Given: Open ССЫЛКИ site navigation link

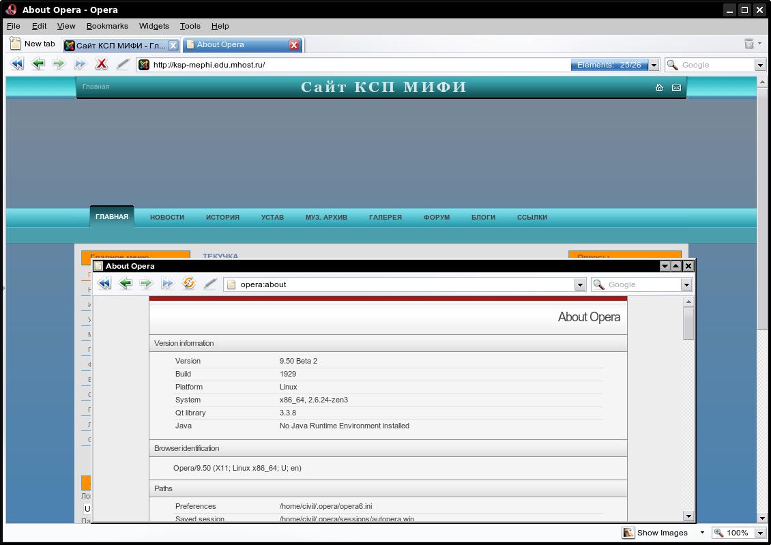Looking at the screenshot, I should pos(532,217).
